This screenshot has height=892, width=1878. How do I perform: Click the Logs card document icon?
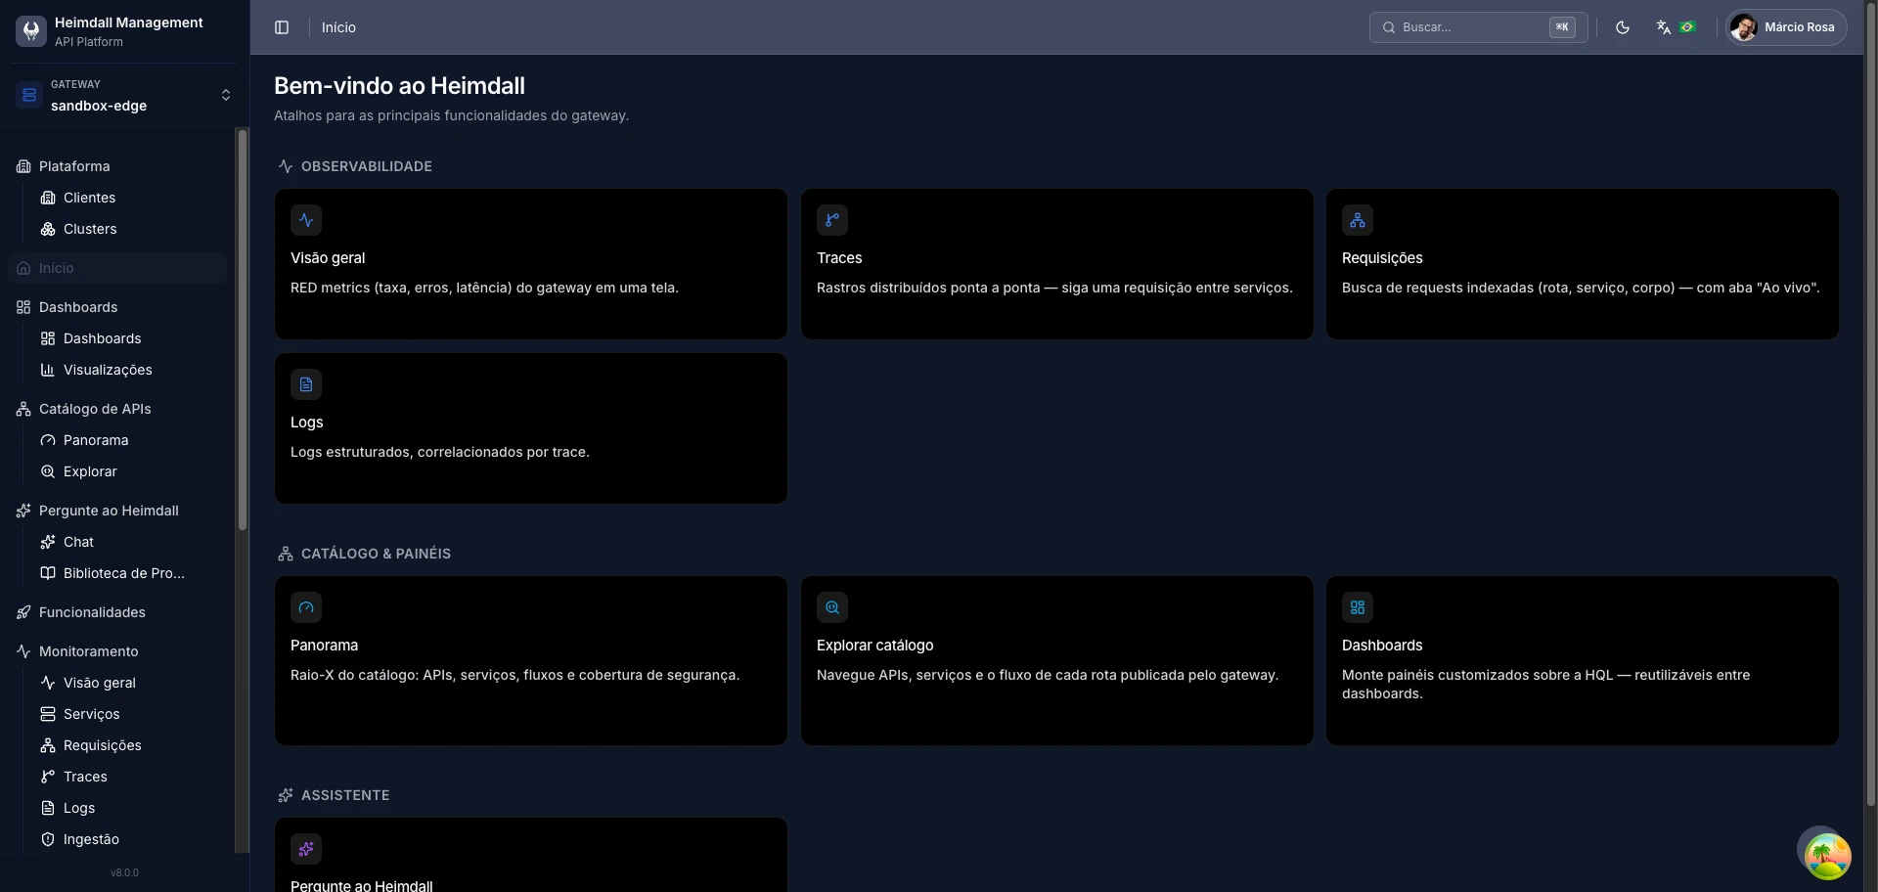tap(306, 384)
